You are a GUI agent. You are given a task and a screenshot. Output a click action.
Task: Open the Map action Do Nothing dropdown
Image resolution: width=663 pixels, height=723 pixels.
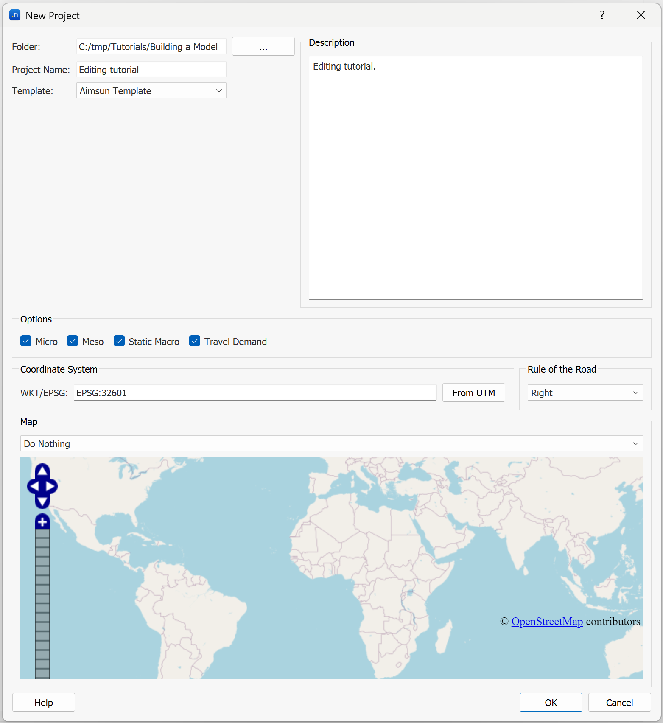click(x=331, y=444)
